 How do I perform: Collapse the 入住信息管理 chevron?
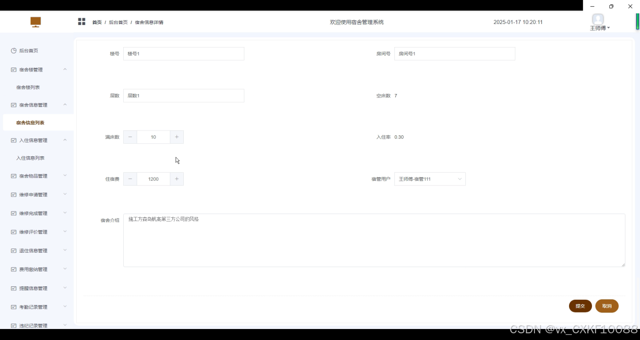pyautogui.click(x=65, y=140)
